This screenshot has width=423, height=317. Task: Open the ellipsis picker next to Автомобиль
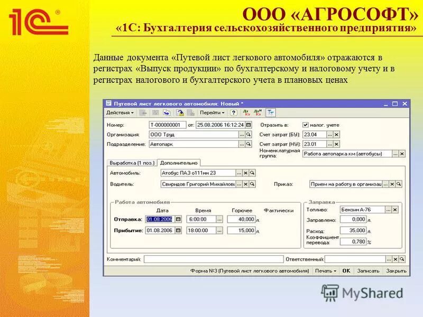[x=239, y=173]
